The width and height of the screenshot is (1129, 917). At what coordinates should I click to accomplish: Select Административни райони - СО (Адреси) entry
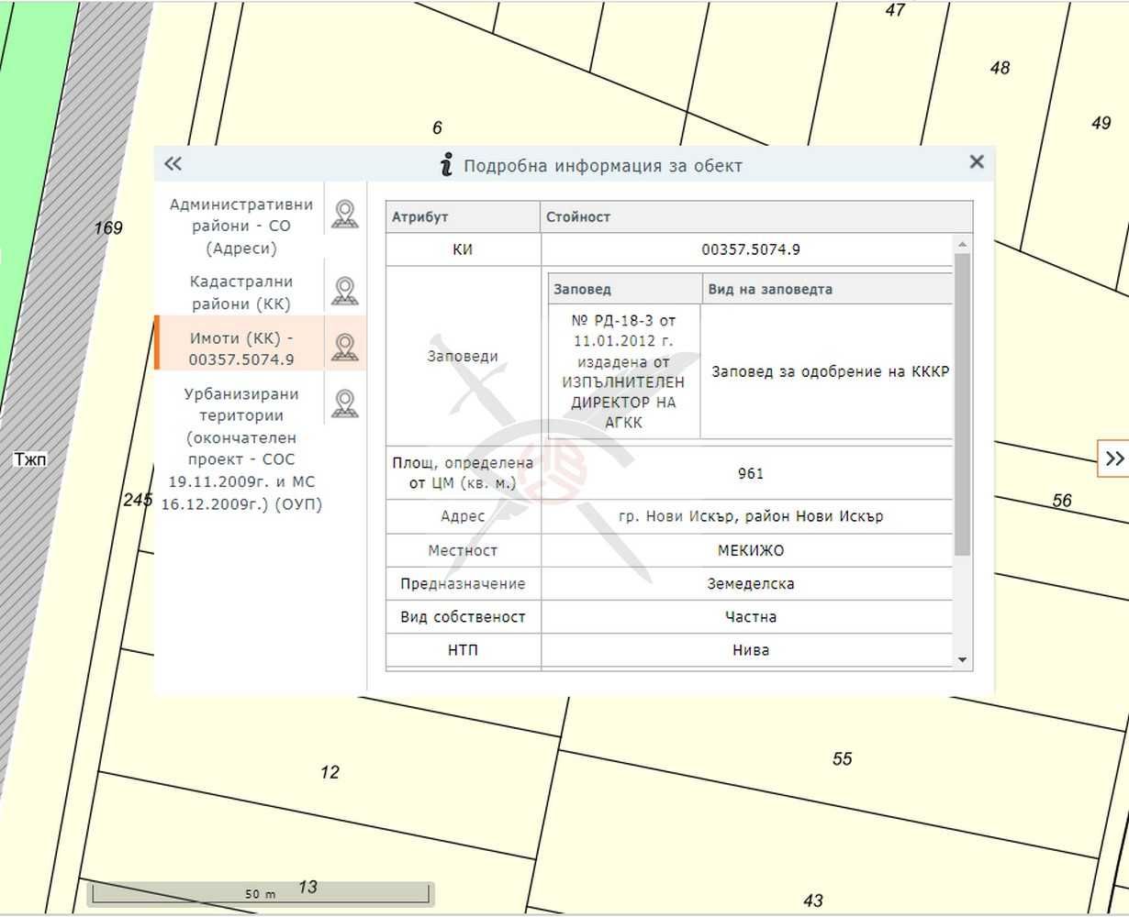coord(240,226)
